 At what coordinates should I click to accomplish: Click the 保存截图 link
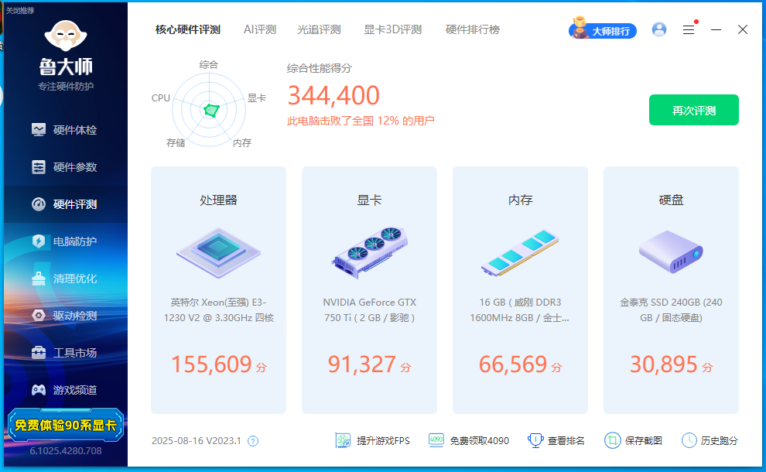pyautogui.click(x=633, y=441)
